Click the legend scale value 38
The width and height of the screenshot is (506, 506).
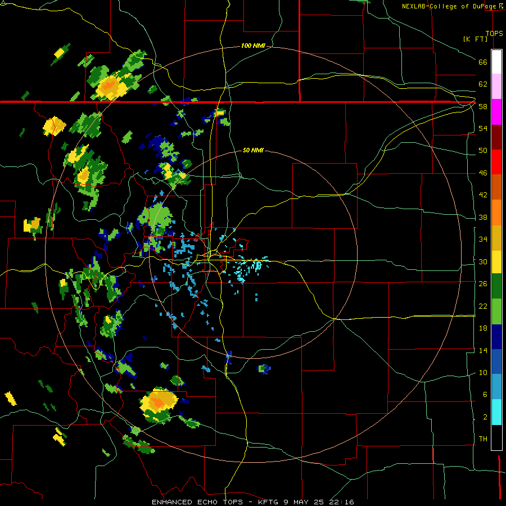tap(483, 217)
